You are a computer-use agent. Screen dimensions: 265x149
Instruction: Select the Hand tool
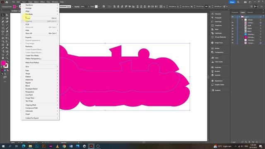tap(3, 58)
